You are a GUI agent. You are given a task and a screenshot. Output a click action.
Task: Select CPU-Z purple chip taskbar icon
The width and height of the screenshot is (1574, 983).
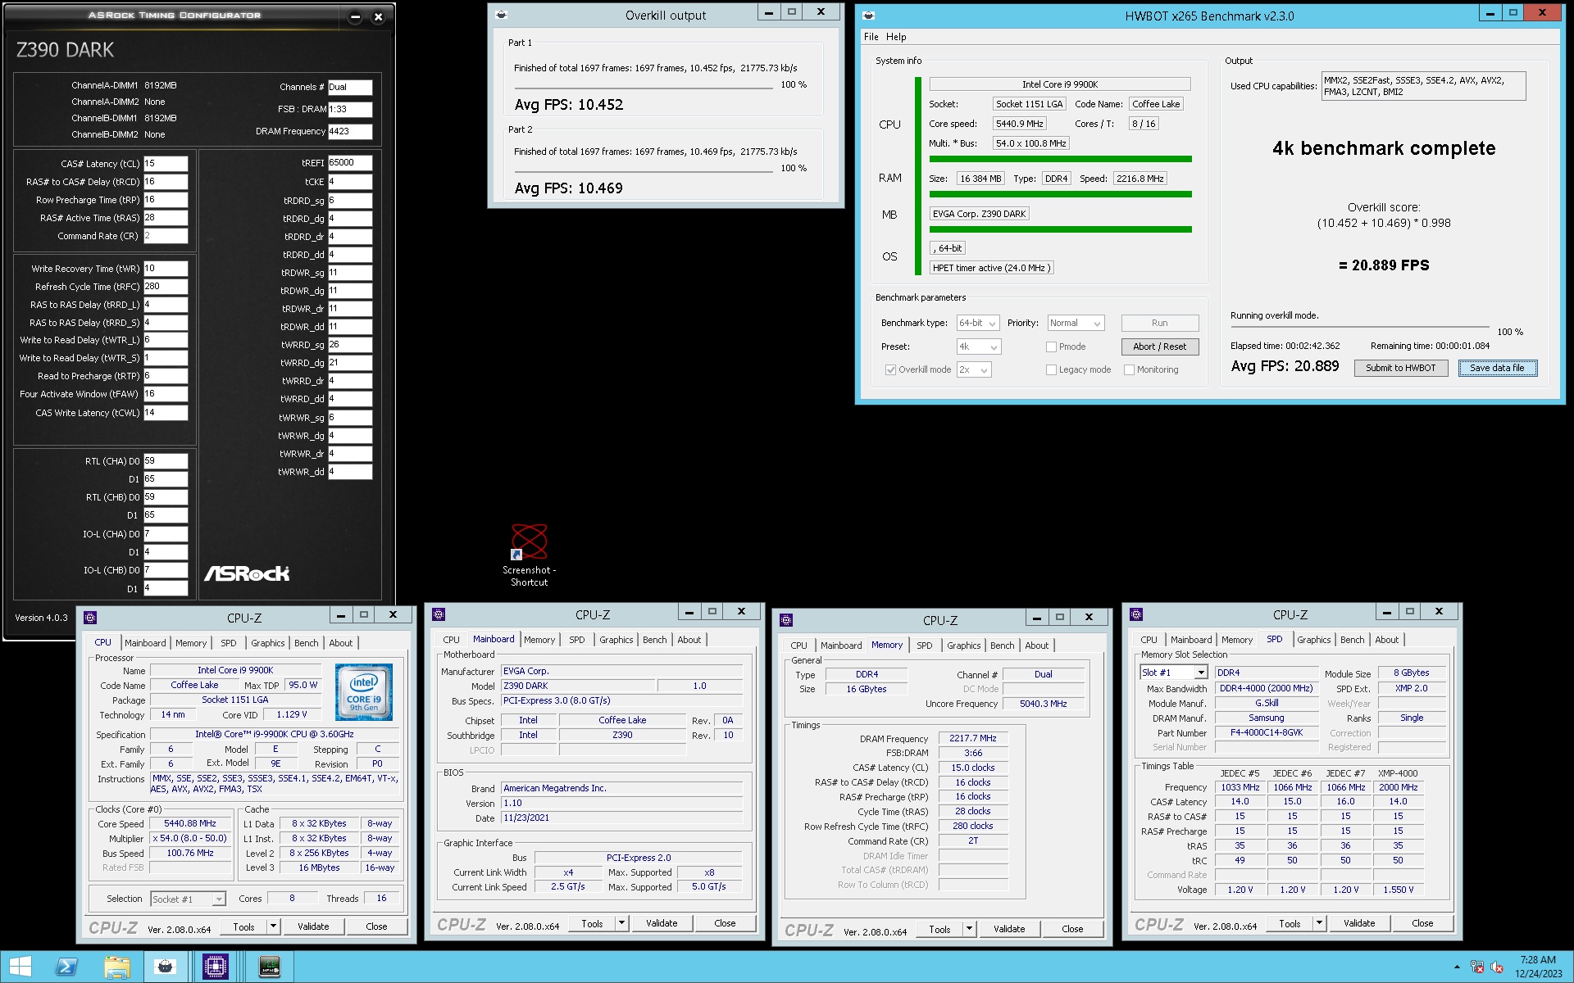[216, 967]
